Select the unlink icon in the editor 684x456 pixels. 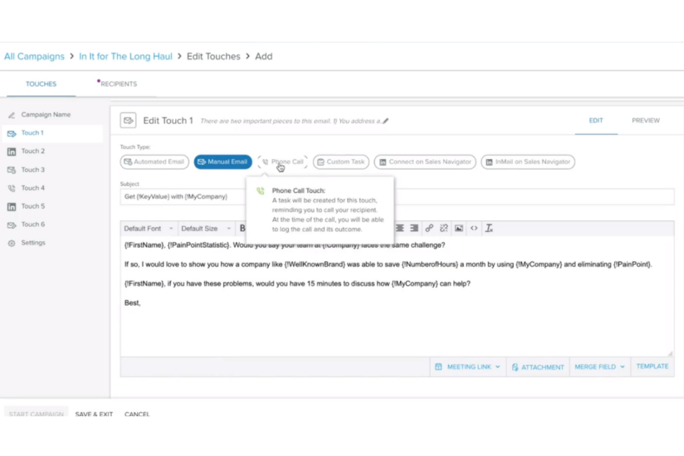pos(444,228)
